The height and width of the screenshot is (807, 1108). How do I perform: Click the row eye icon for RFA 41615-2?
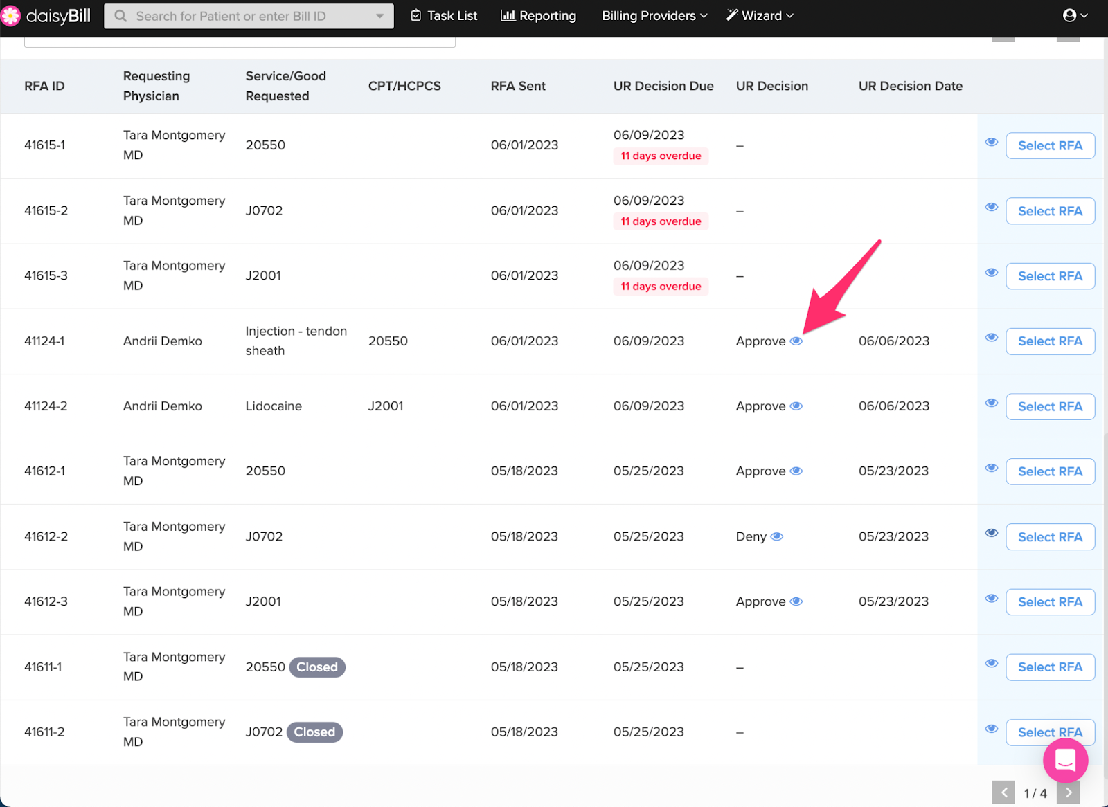pos(992,207)
